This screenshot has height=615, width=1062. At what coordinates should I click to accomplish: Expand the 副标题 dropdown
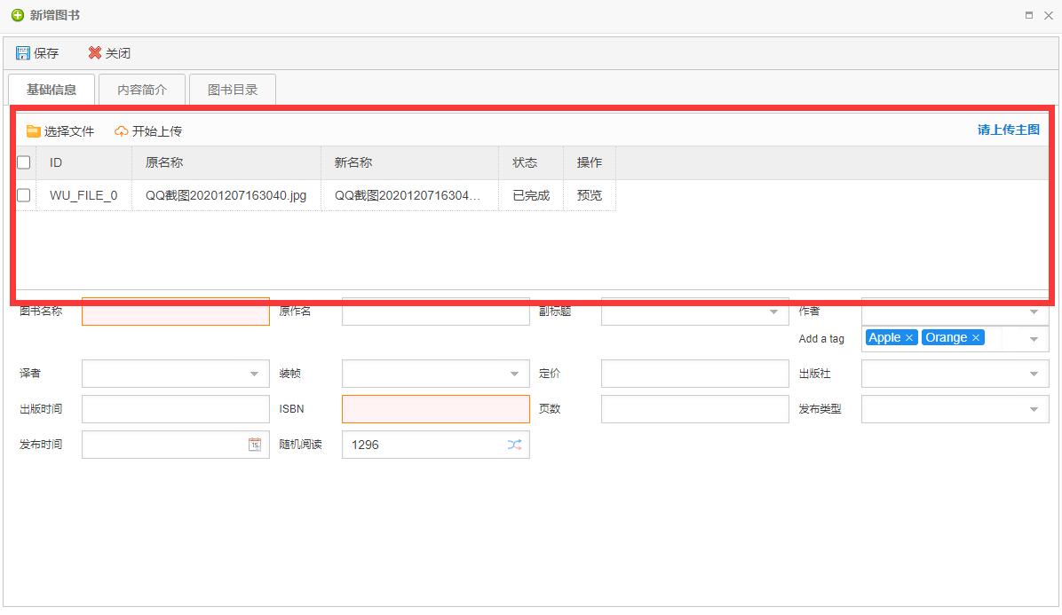click(775, 311)
